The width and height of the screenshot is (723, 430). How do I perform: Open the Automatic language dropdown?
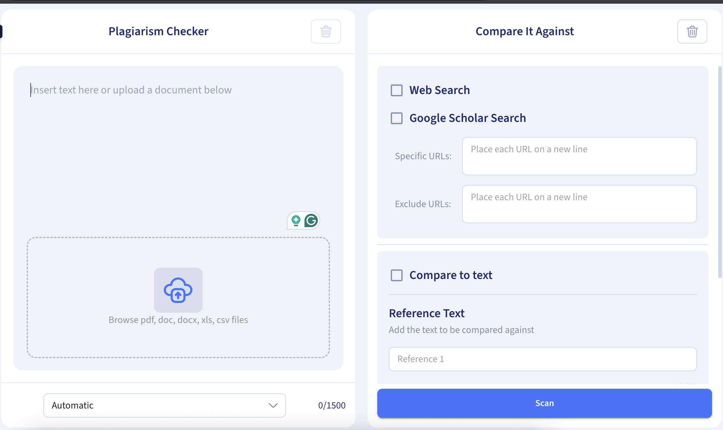coord(164,405)
